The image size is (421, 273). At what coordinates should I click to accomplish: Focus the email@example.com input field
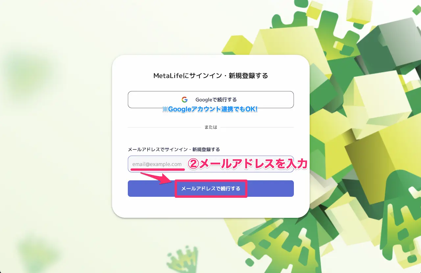(x=210, y=164)
